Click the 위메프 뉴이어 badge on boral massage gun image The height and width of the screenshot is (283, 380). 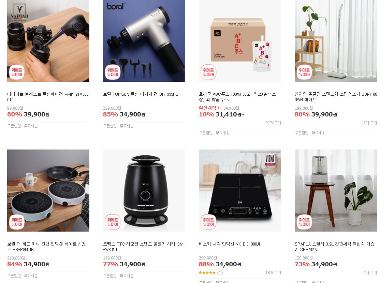113,72
